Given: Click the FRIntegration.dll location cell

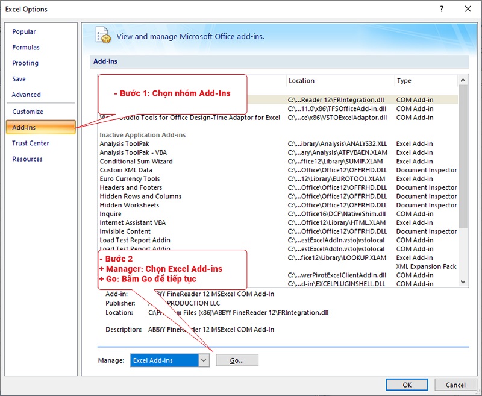Looking at the screenshot, I should 336,100.
